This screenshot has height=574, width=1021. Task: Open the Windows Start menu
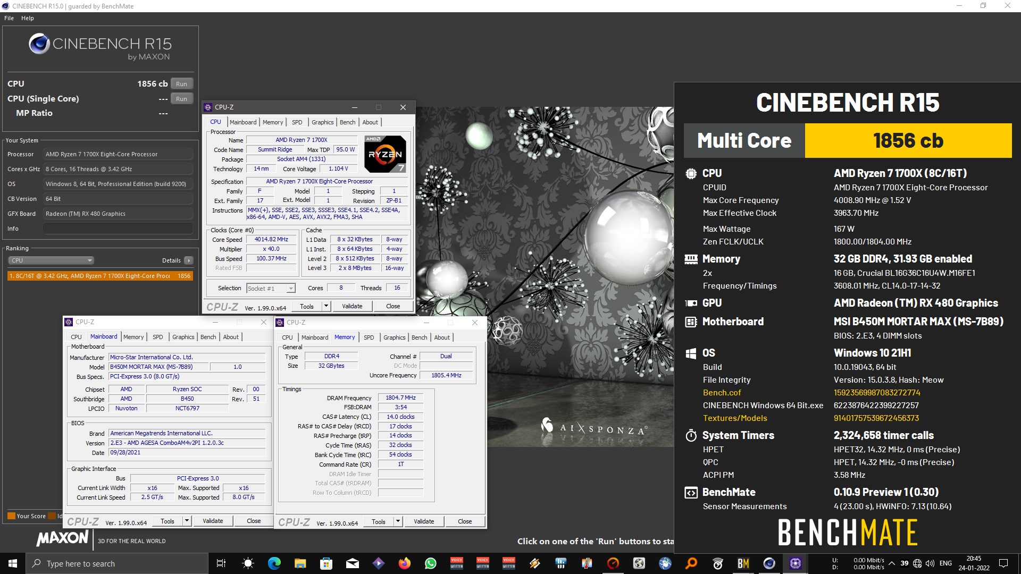pos(13,563)
